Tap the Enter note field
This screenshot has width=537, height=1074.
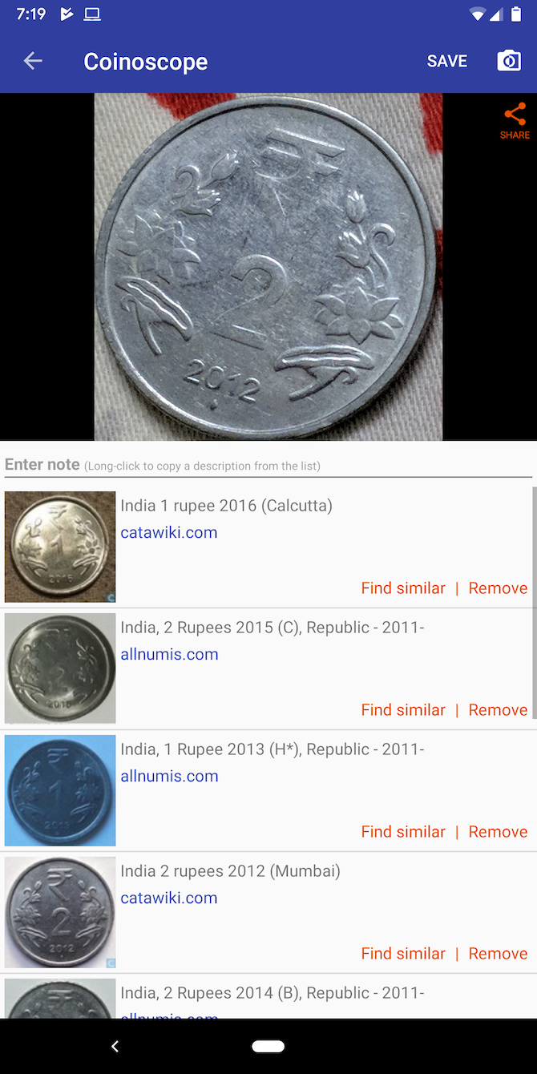[x=268, y=465]
